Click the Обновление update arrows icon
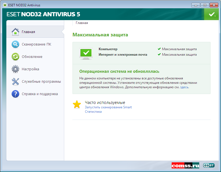Image resolution: width=221 pixels, height=172 pixels. (15, 57)
